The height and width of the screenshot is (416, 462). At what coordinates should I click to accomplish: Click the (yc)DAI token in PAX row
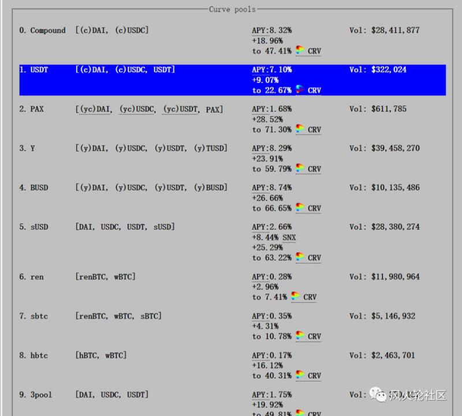[96, 110]
